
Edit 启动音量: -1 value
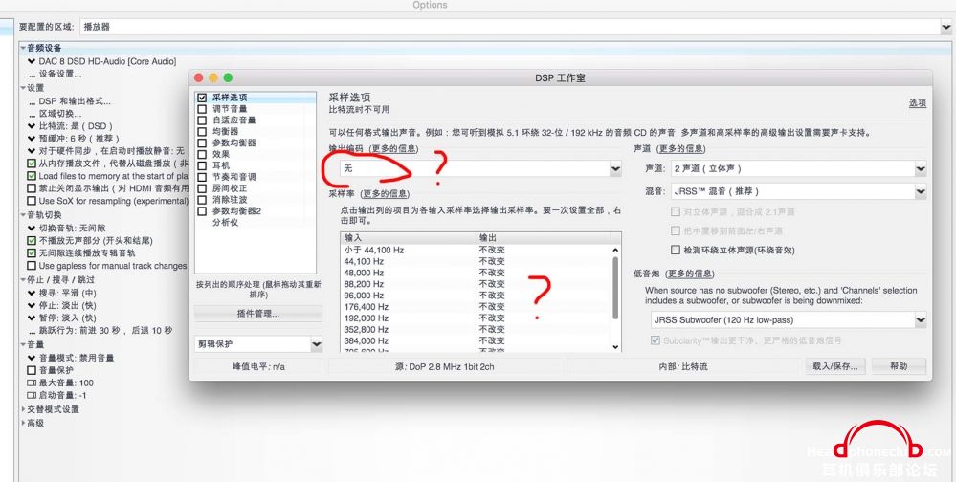tap(56, 396)
